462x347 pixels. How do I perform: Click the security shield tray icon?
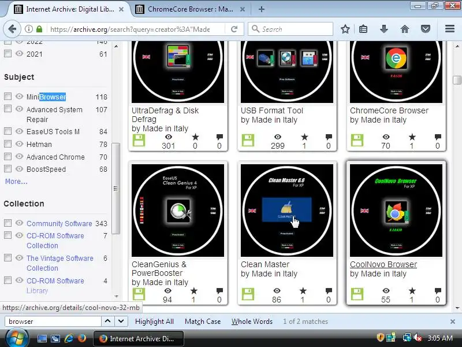tap(381, 338)
